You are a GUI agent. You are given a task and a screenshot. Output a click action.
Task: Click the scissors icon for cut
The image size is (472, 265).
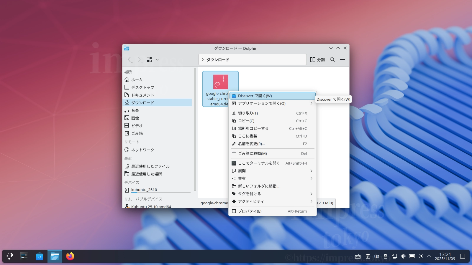click(x=234, y=113)
